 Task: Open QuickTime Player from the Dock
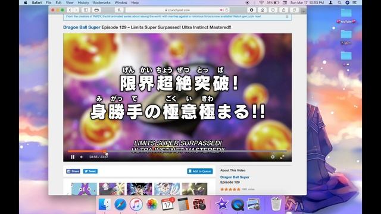[x=238, y=204]
